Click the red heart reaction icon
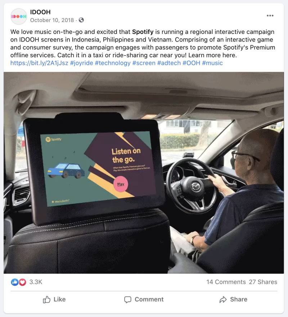288x317 pixels. [x=22, y=282]
